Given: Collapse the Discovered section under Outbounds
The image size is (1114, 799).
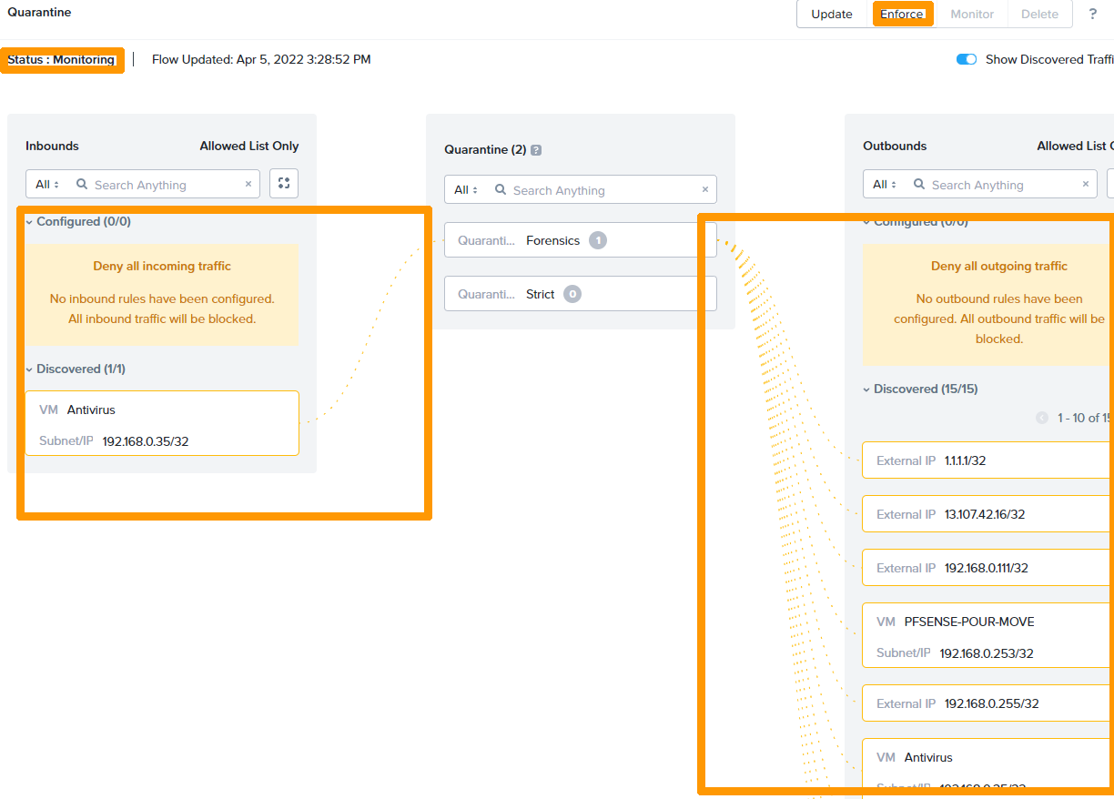Looking at the screenshot, I should pos(866,389).
